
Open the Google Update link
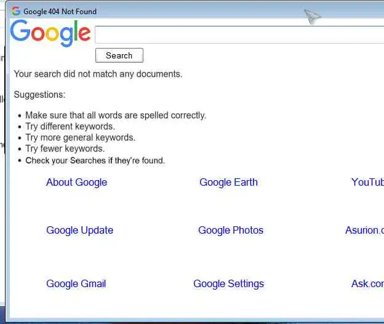pyautogui.click(x=80, y=231)
